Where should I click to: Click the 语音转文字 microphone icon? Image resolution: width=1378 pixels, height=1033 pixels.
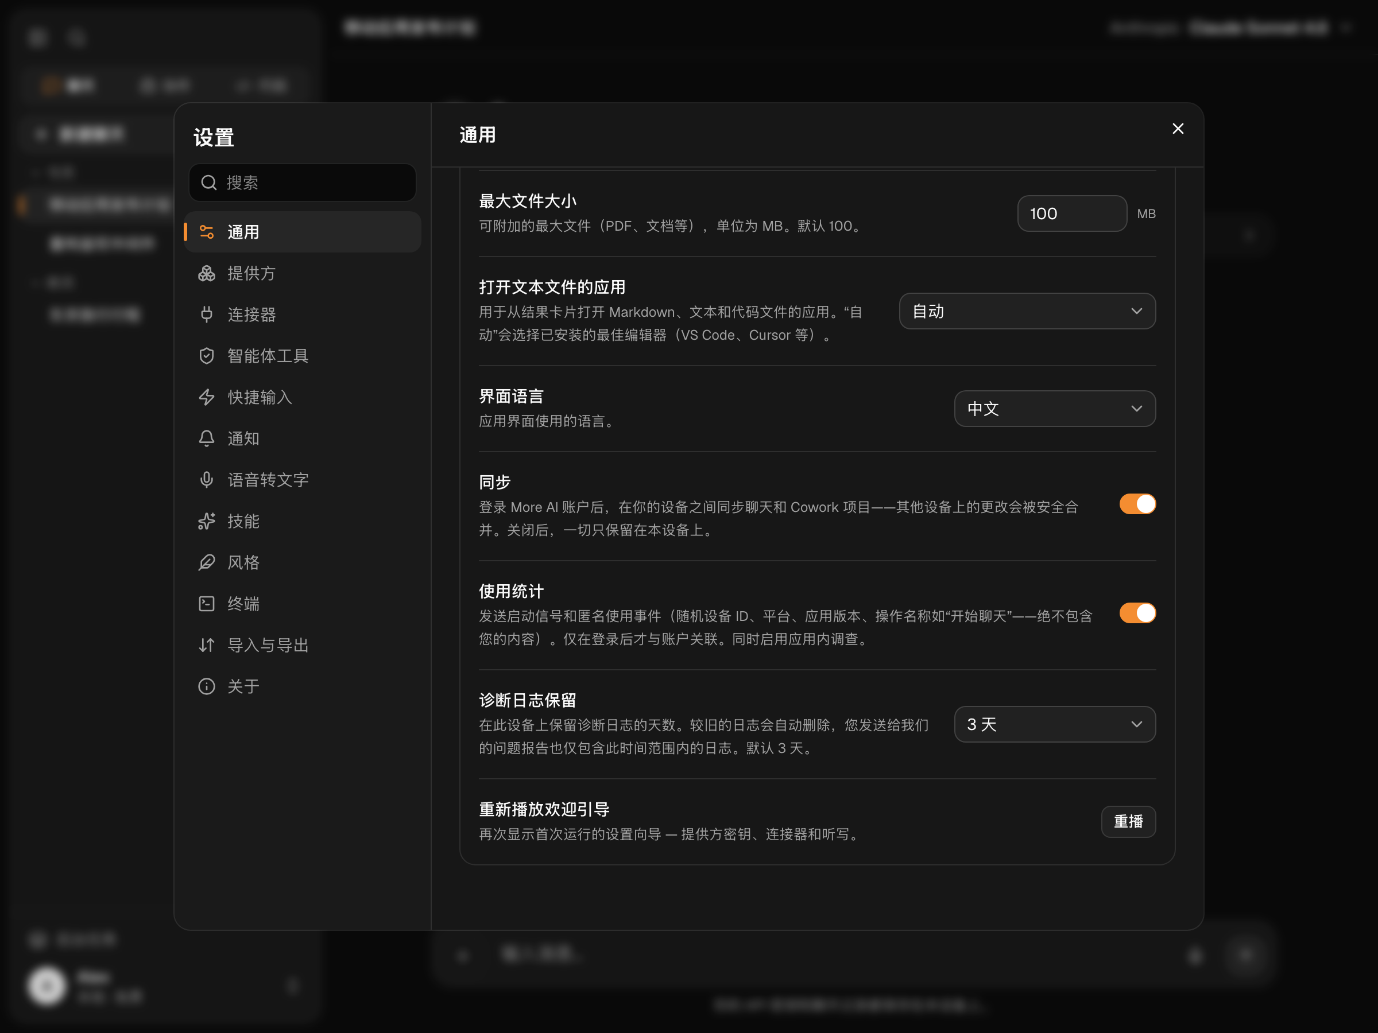(207, 480)
